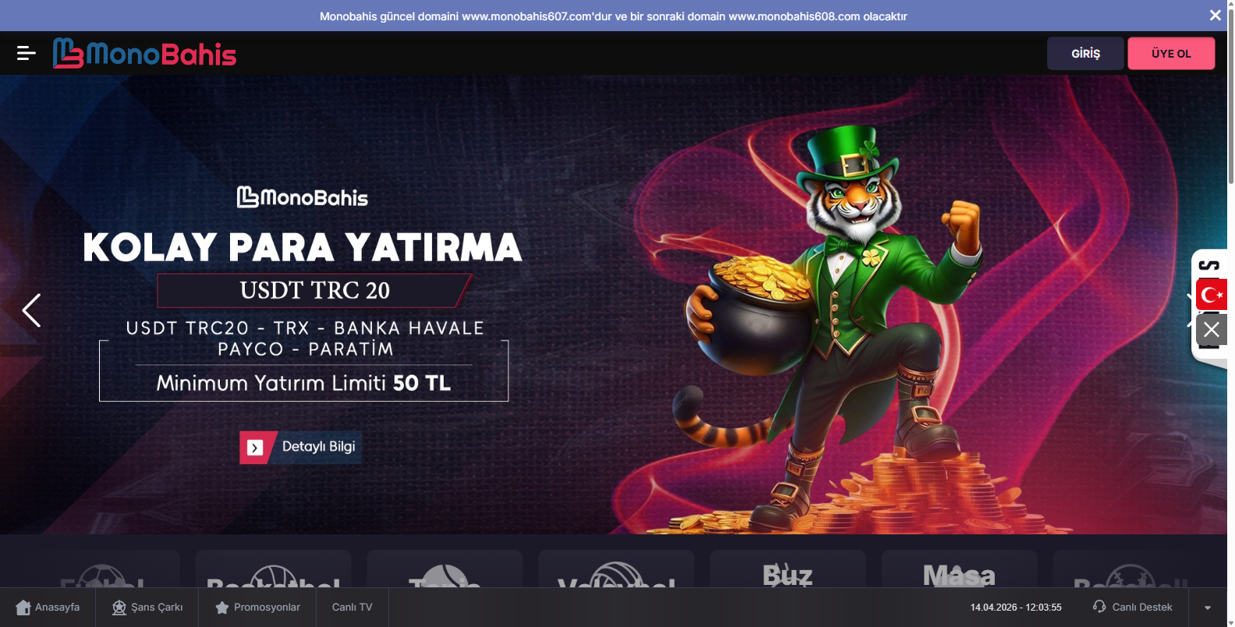Click the white MonoBahis logo on the banner
1235x627 pixels.
click(303, 197)
